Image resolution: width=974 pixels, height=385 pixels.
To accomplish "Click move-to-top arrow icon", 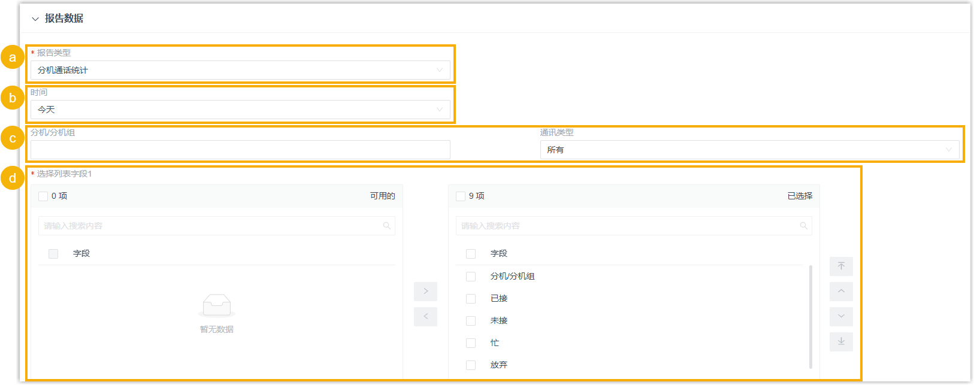I will [x=841, y=266].
